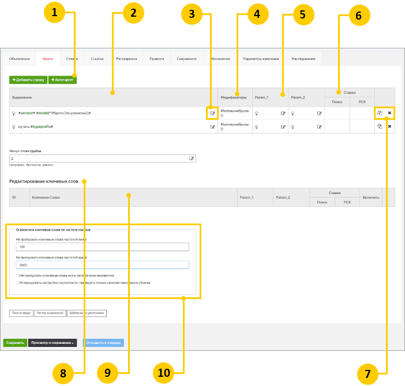Go to the 'Расширения' tab
The image size is (405, 386).
[x=126, y=59]
